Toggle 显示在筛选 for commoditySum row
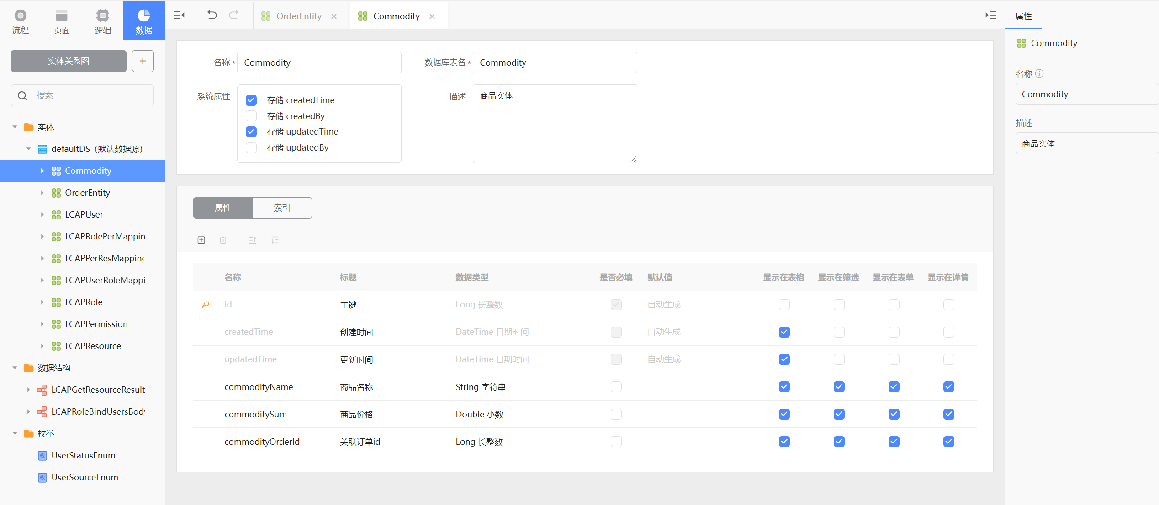1159x505 pixels. [x=839, y=414]
